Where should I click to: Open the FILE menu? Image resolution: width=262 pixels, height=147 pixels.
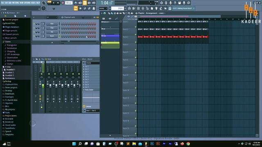click(2, 3)
